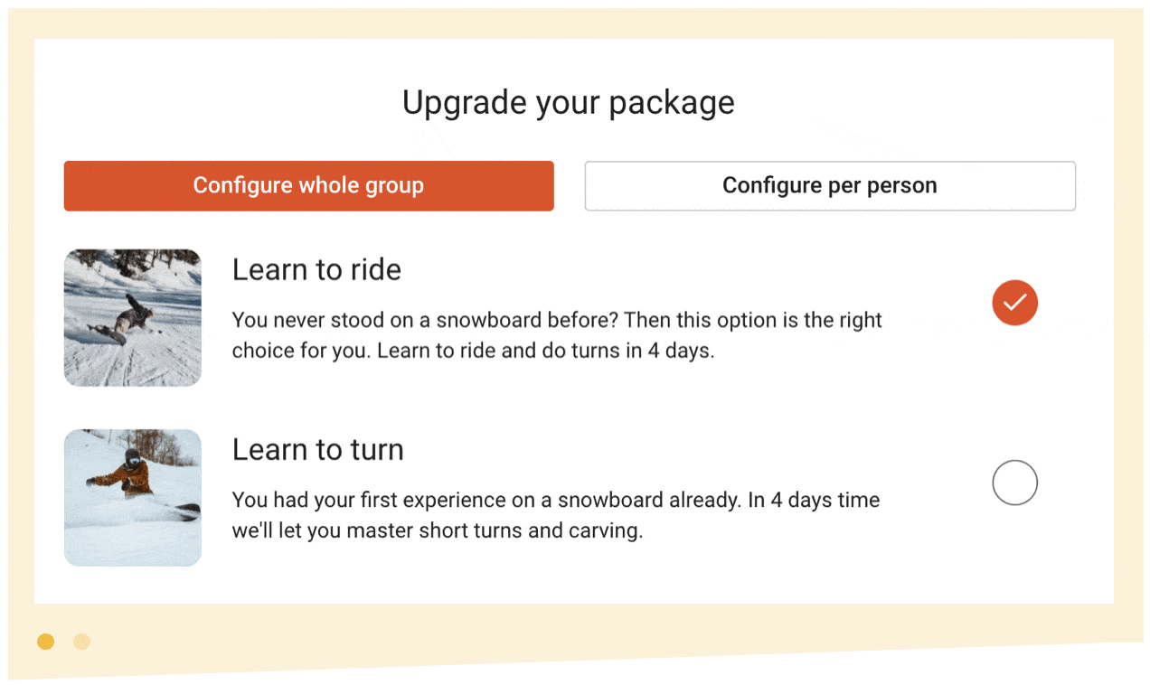Screen dimensions: 1150x694
Task: Click the sentence 'Learn to ride and do turns in 4 days'
Action: 545,351
